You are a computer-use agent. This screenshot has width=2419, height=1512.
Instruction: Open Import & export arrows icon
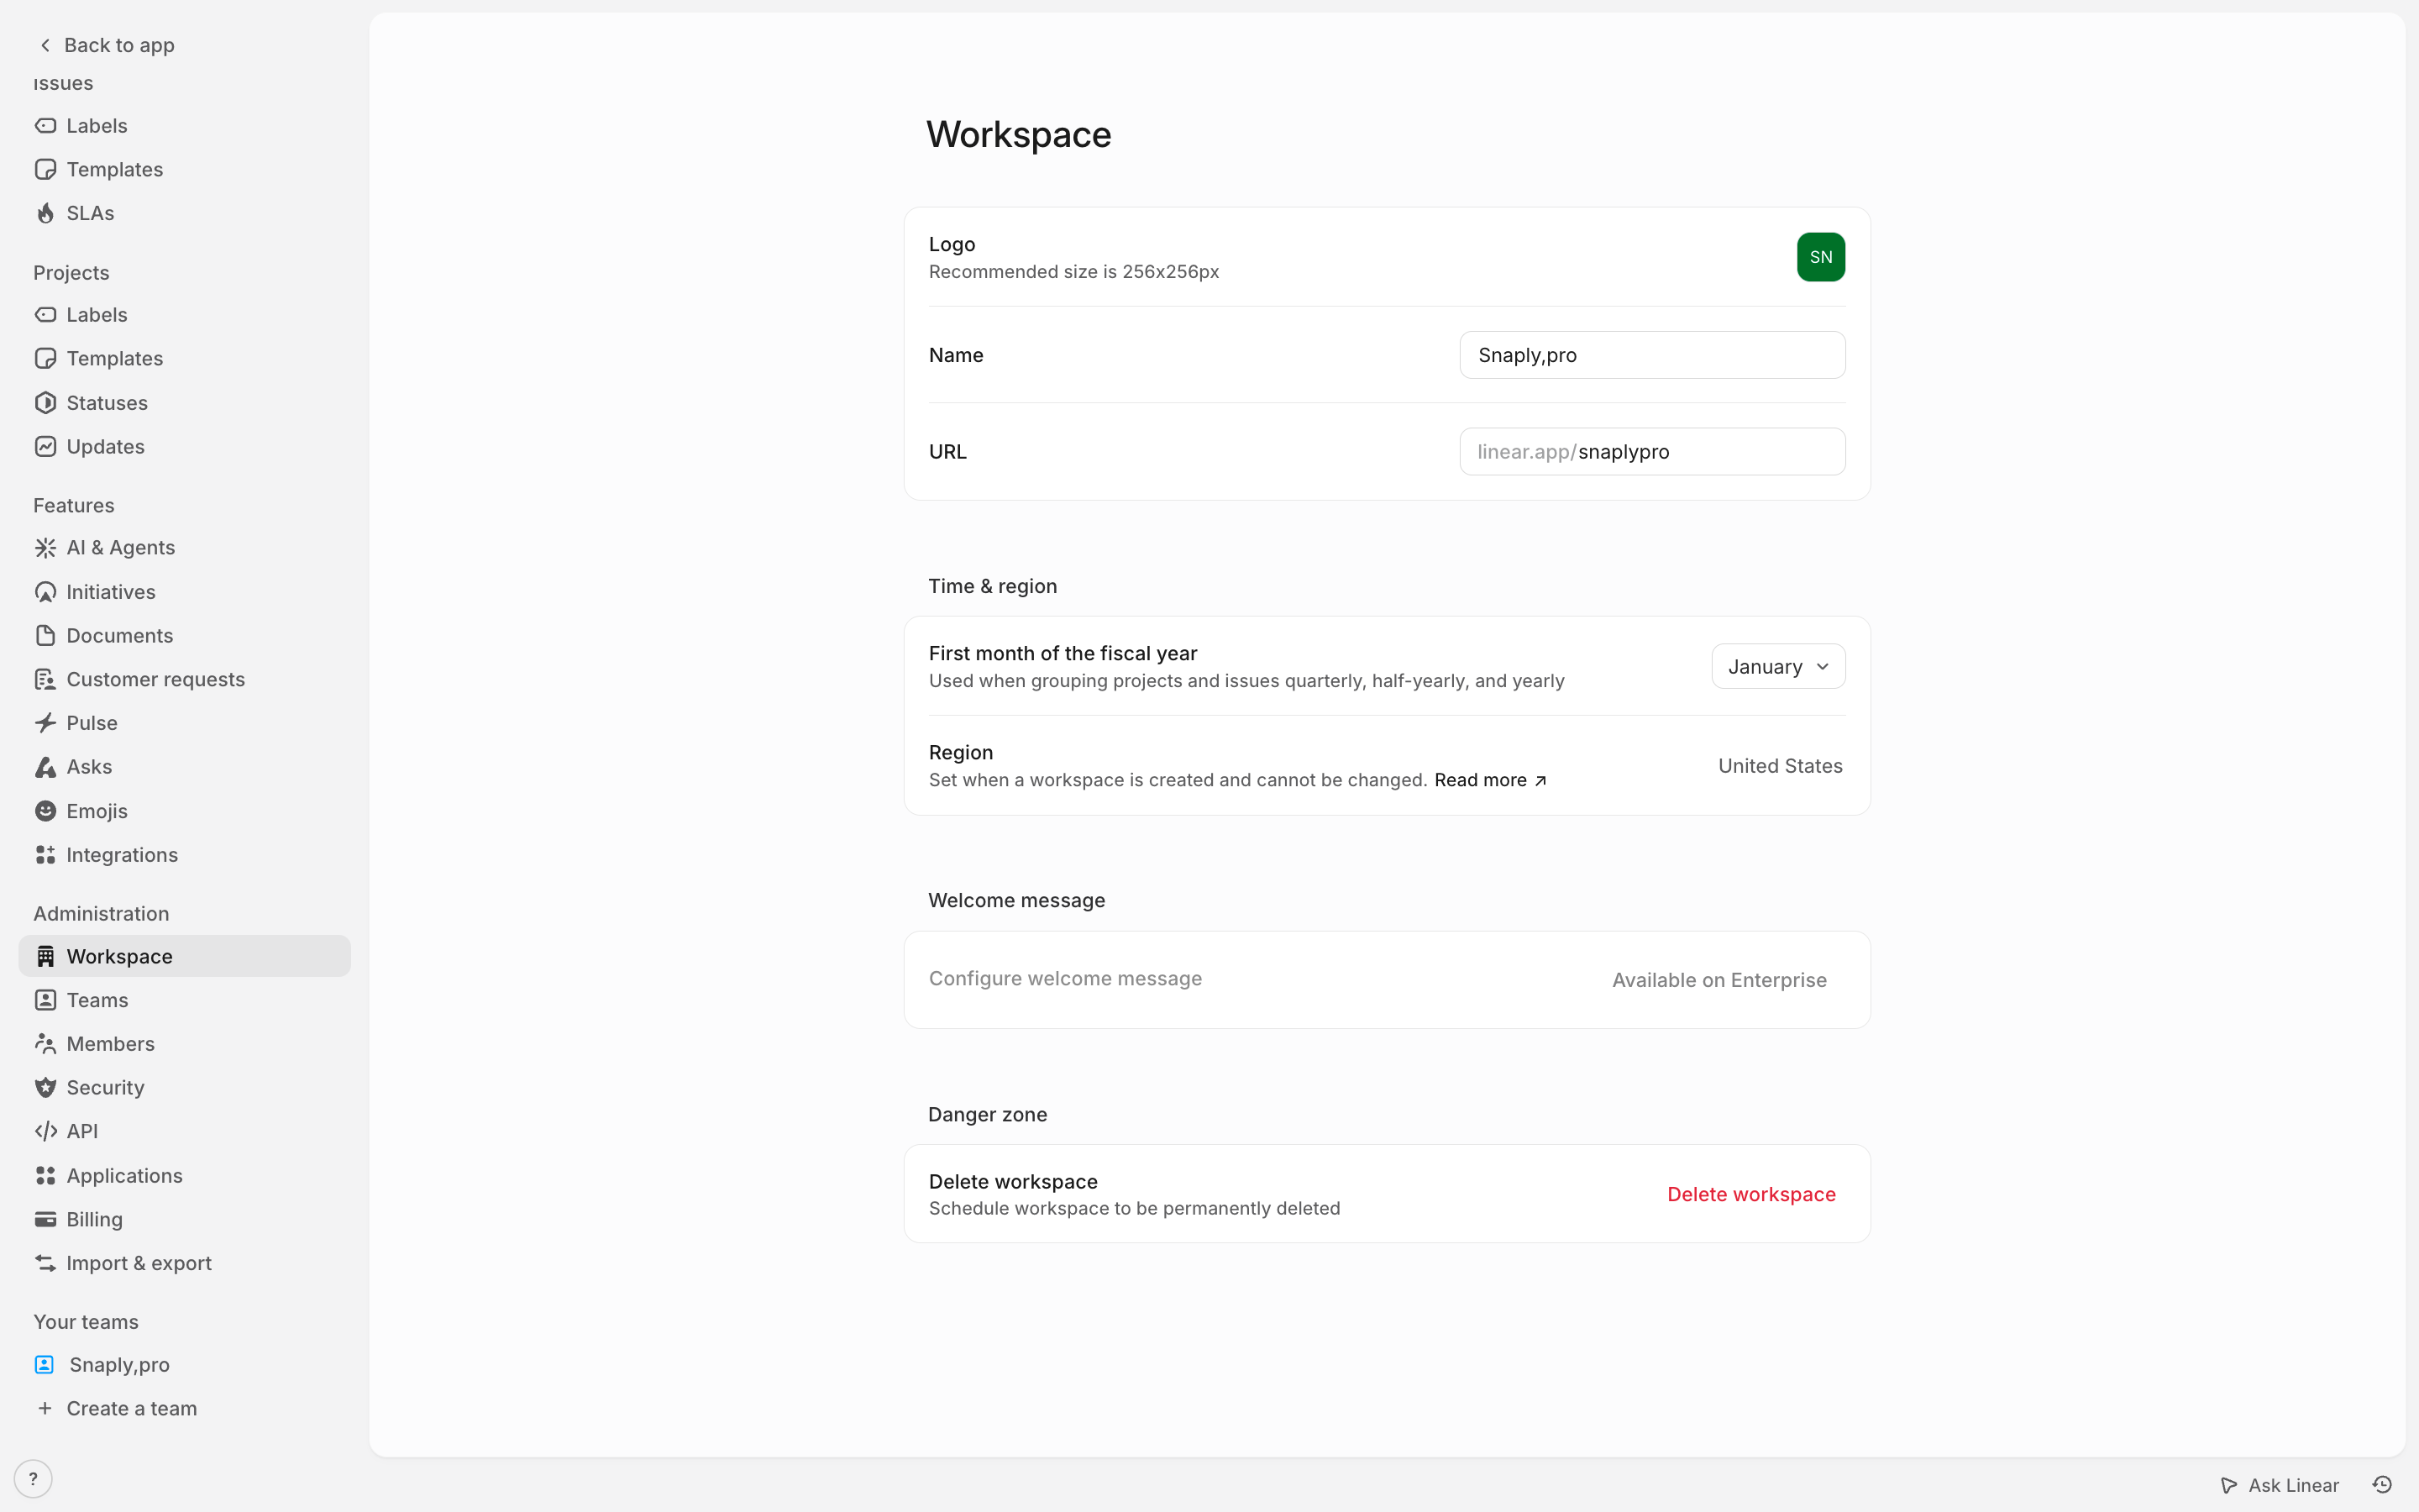coord(45,1263)
